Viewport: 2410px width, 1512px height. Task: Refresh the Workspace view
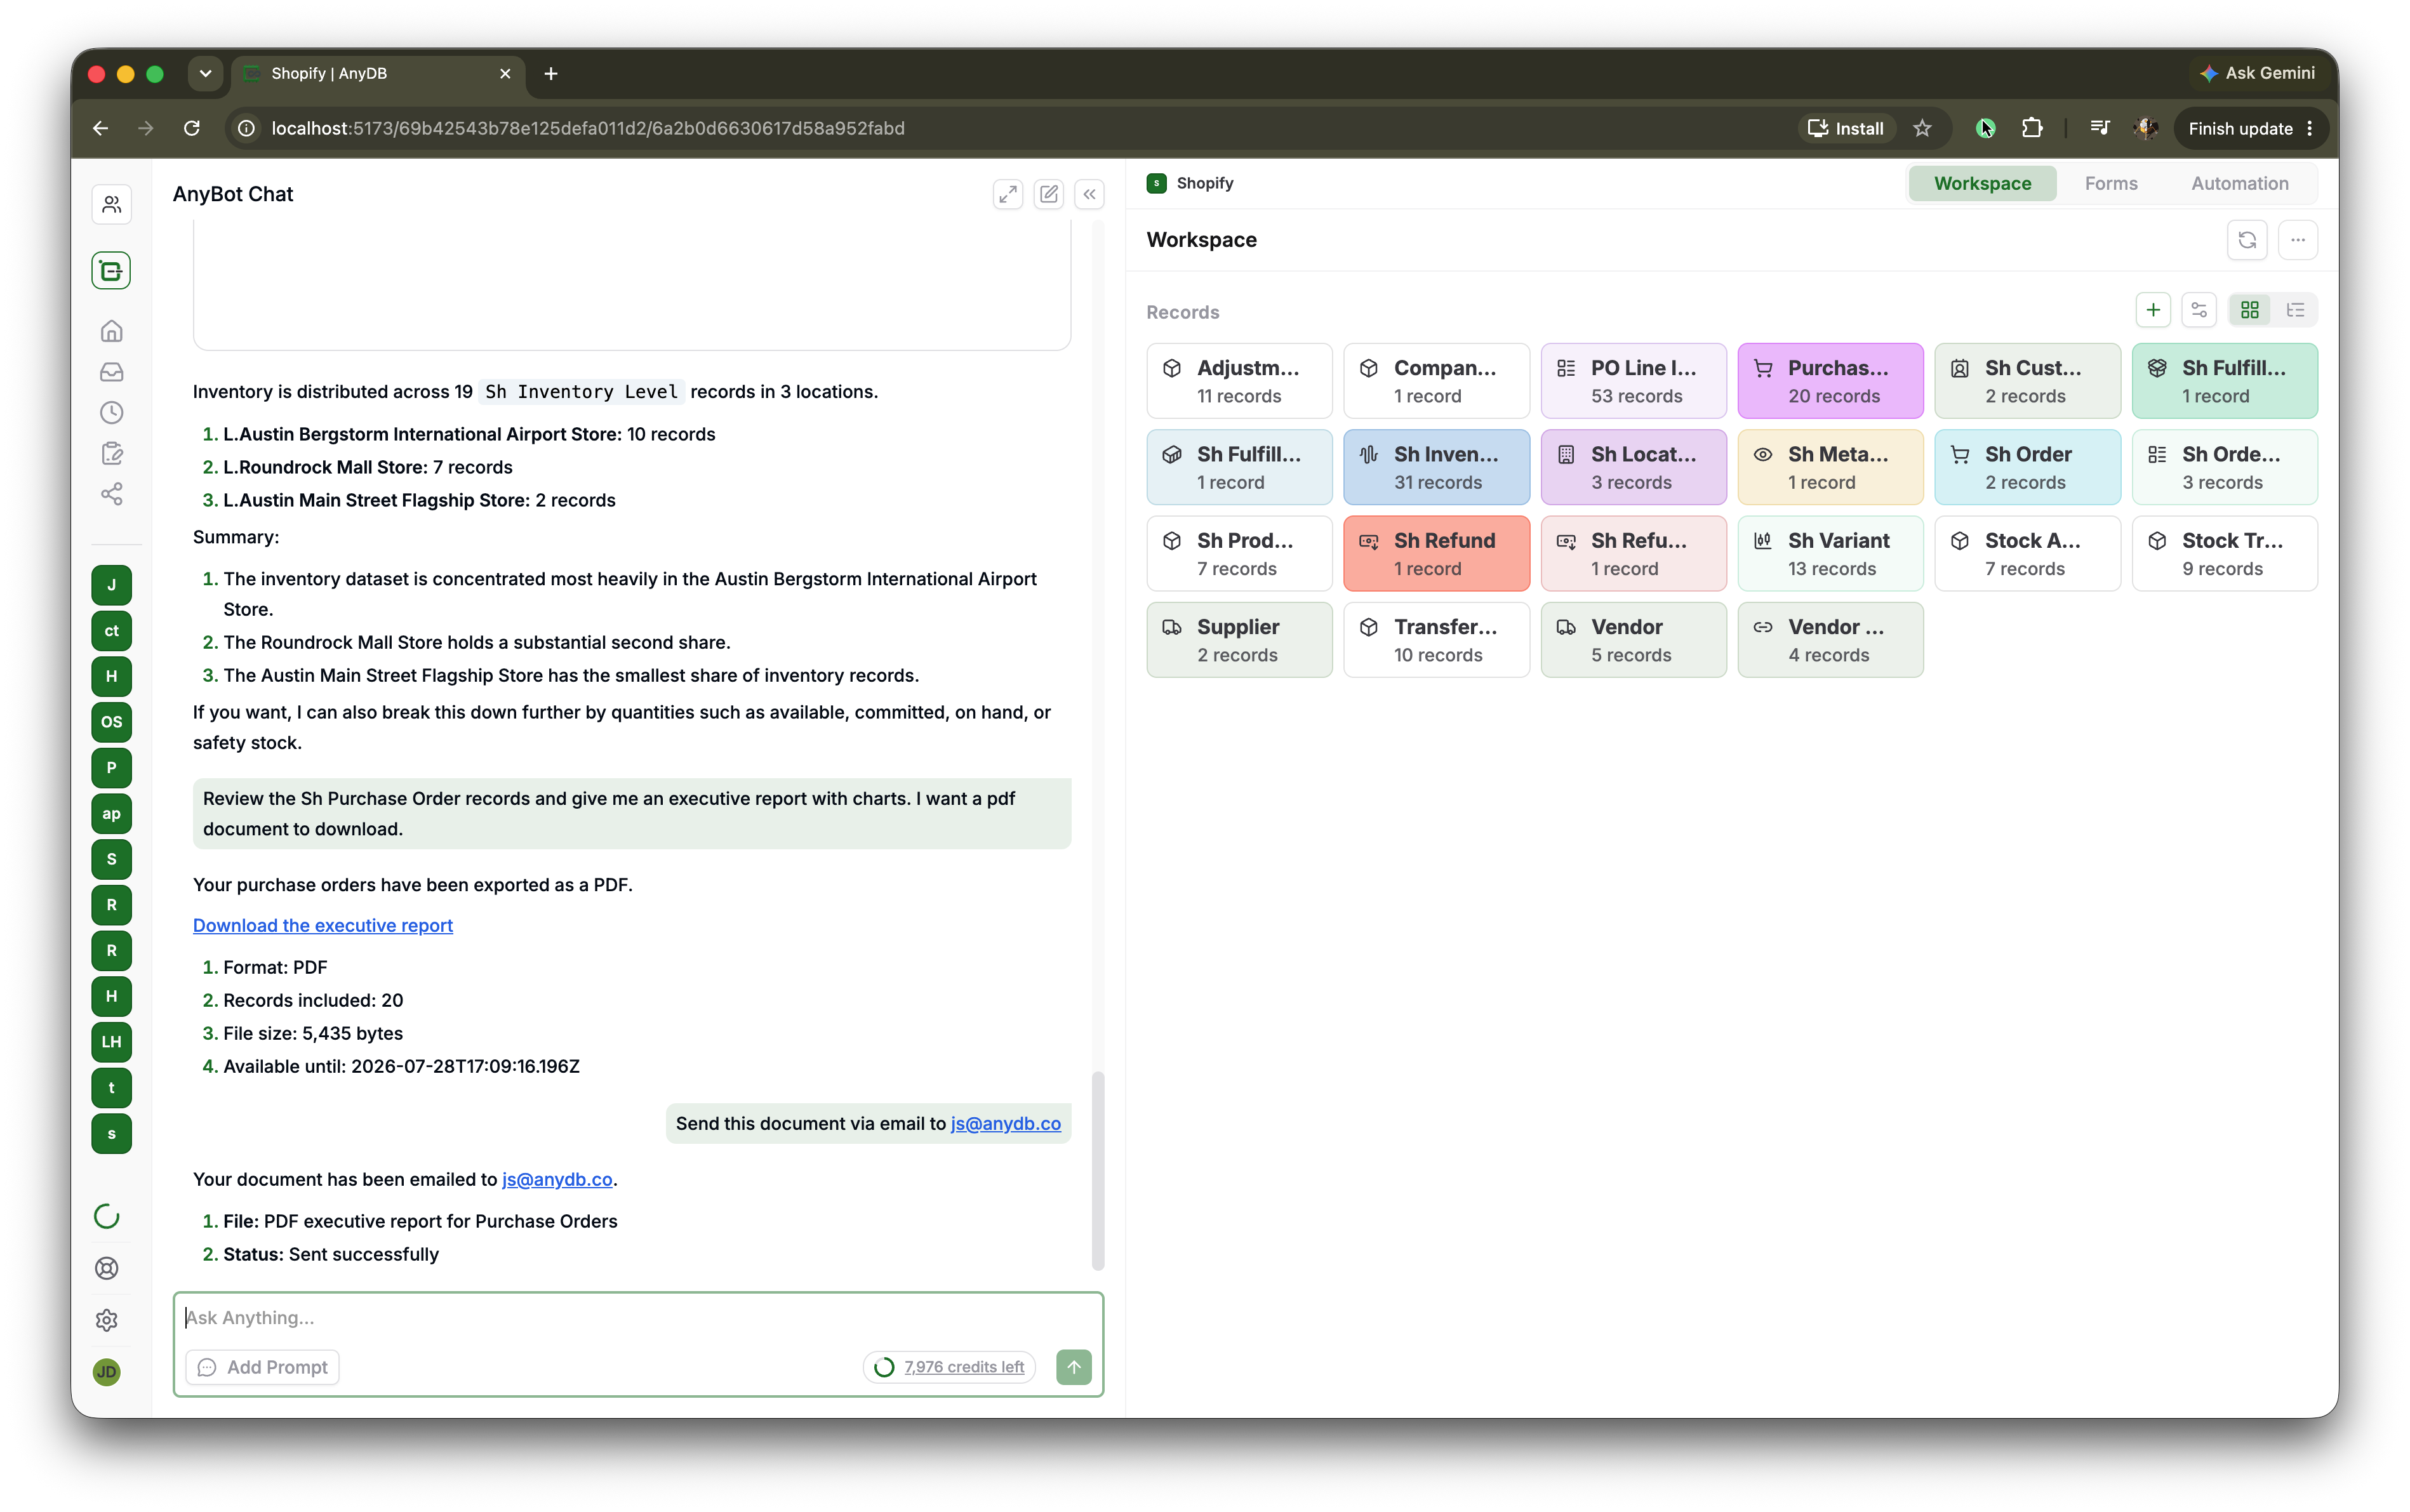pyautogui.click(x=2247, y=240)
